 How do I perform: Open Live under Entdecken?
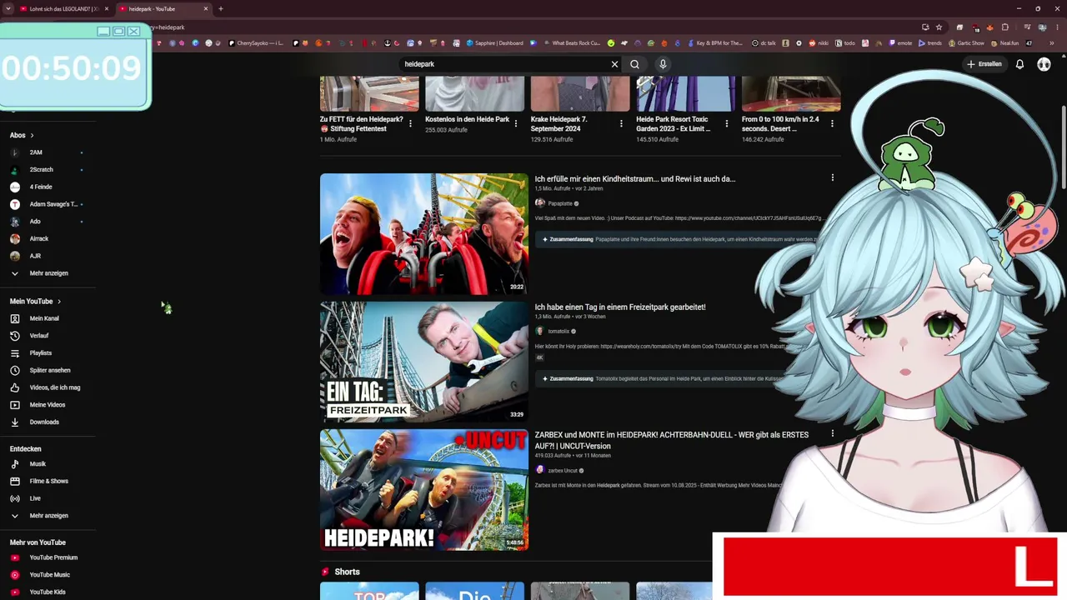(26, 498)
